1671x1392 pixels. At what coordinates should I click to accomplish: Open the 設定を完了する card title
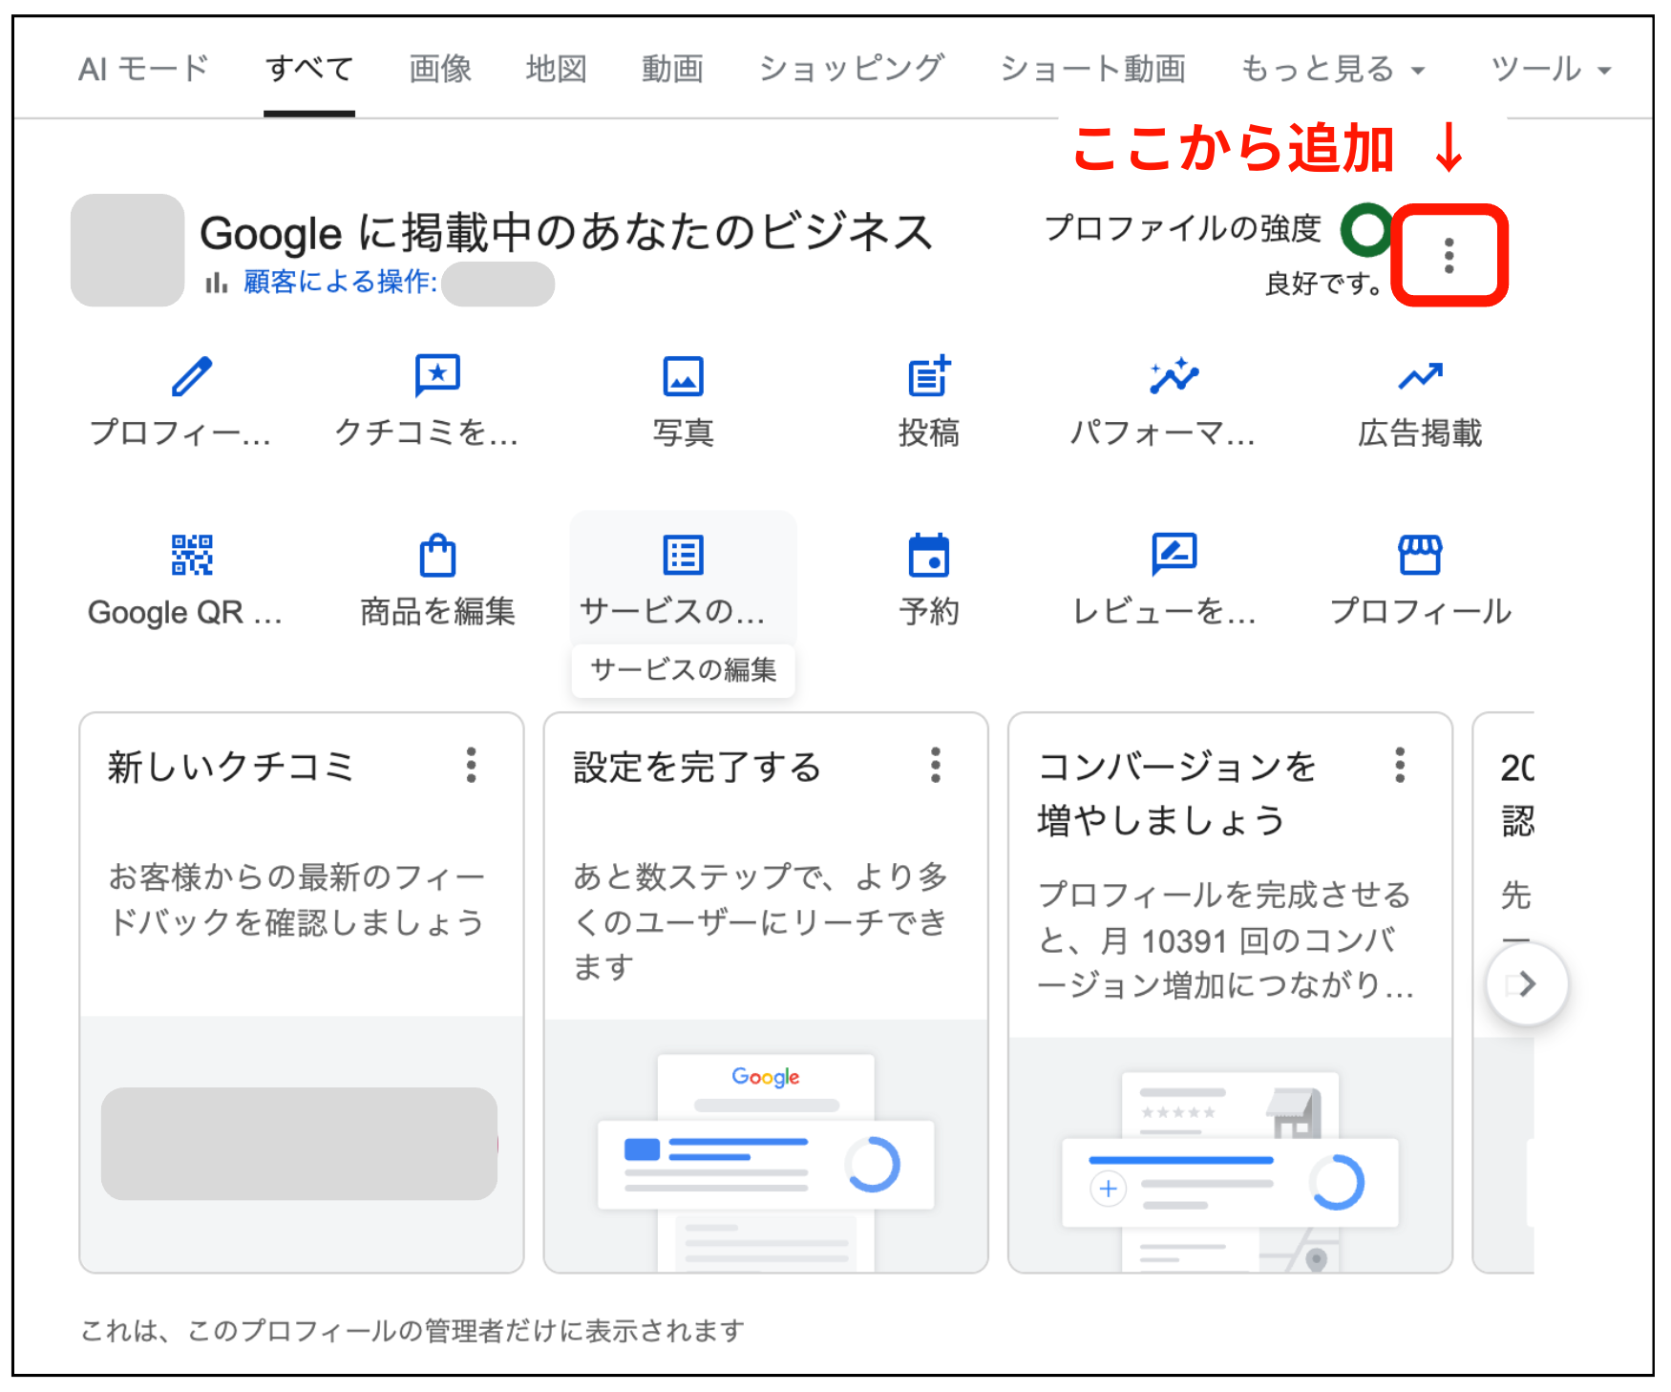point(697,767)
